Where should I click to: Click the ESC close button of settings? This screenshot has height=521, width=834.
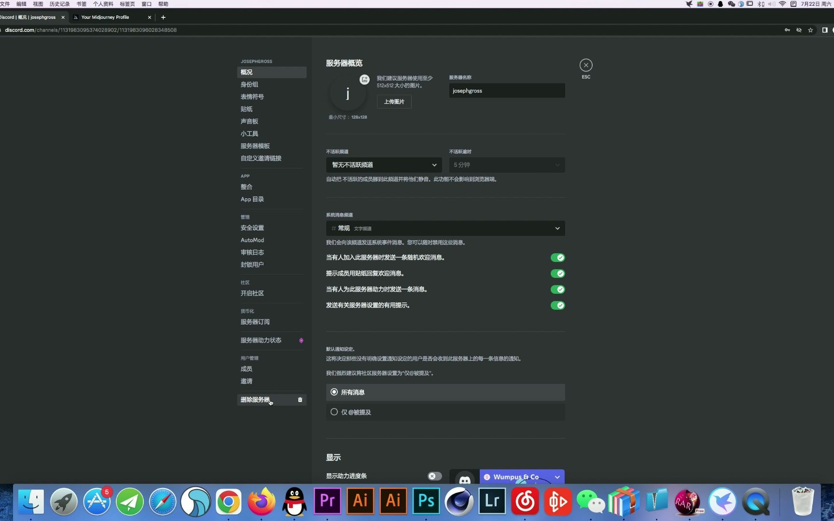[585, 65]
